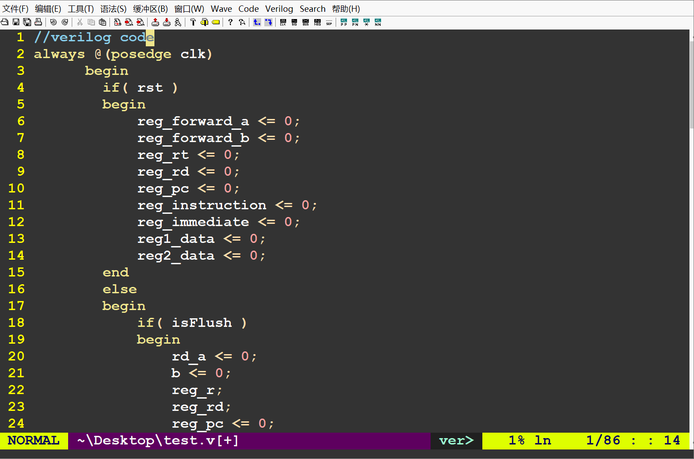Paste from clipboard using the toolbar icon
This screenshot has height=459, width=694.
click(103, 22)
